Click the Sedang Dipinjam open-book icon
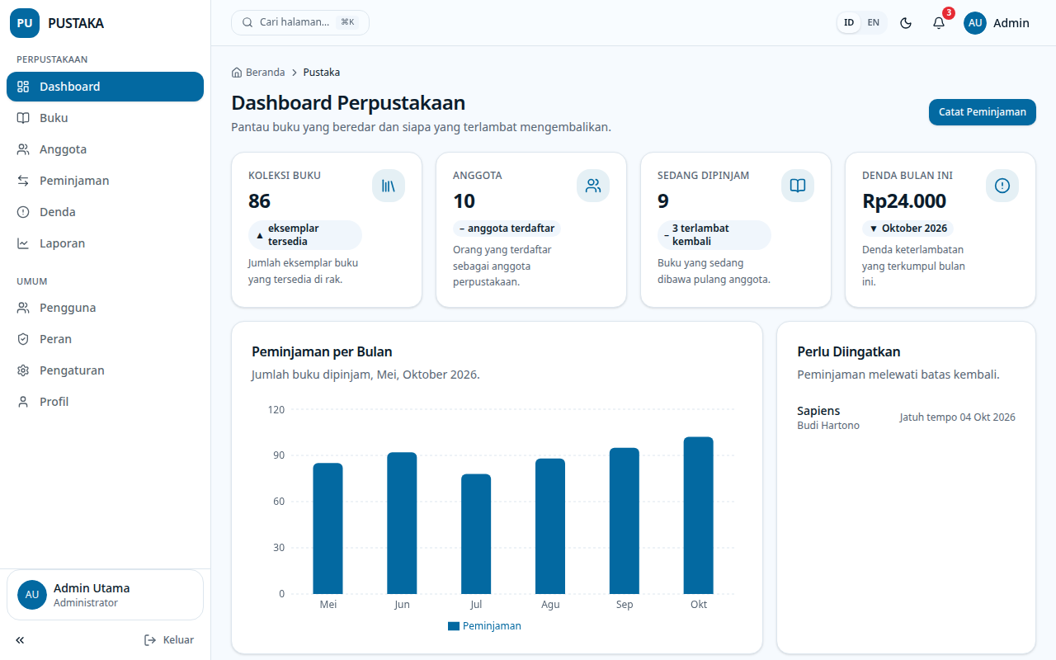This screenshot has width=1056, height=660. 798,186
